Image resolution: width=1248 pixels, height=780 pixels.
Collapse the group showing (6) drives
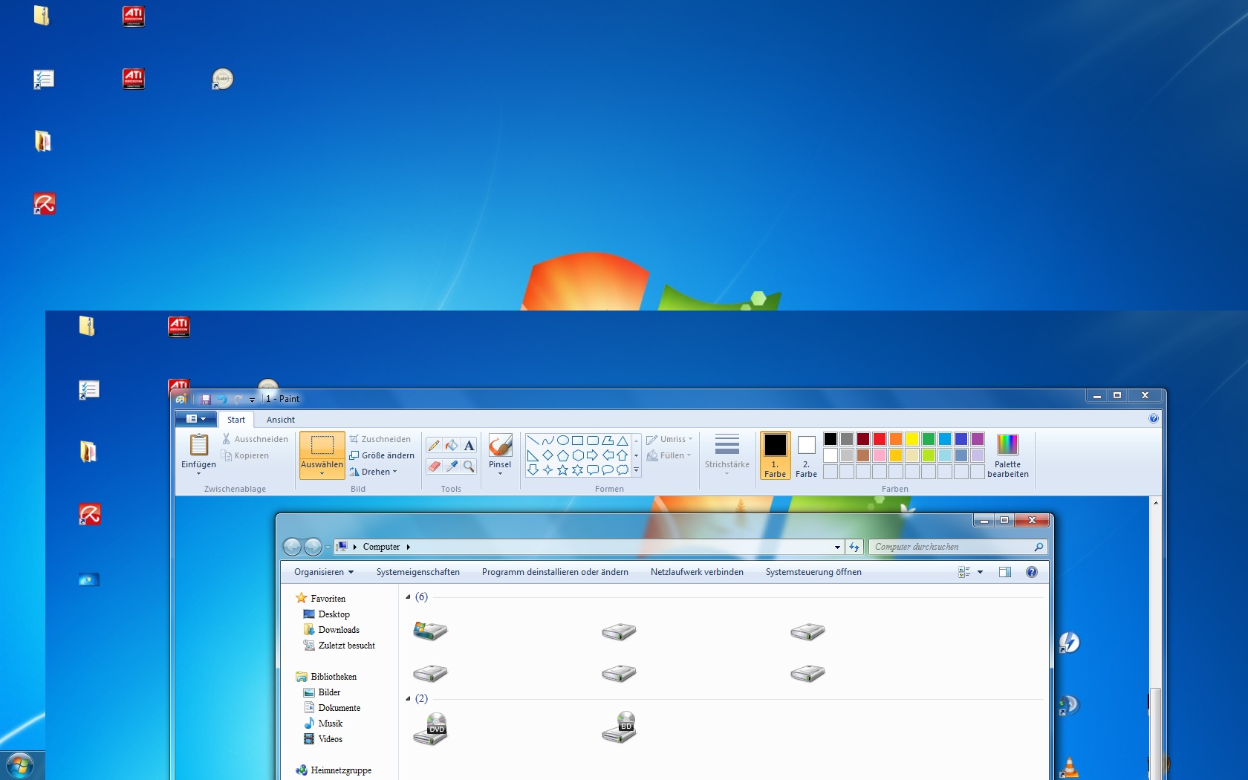(408, 597)
